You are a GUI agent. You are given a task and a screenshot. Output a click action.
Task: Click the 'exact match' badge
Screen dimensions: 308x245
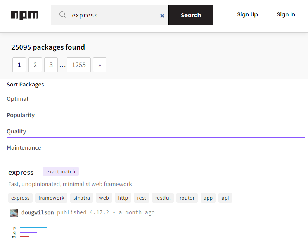(x=61, y=171)
